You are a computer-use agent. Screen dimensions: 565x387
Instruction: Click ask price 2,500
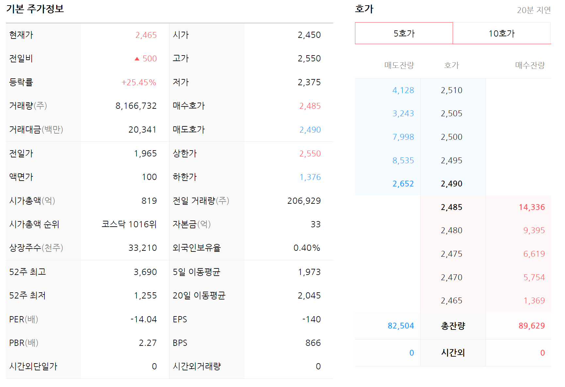[x=452, y=137]
